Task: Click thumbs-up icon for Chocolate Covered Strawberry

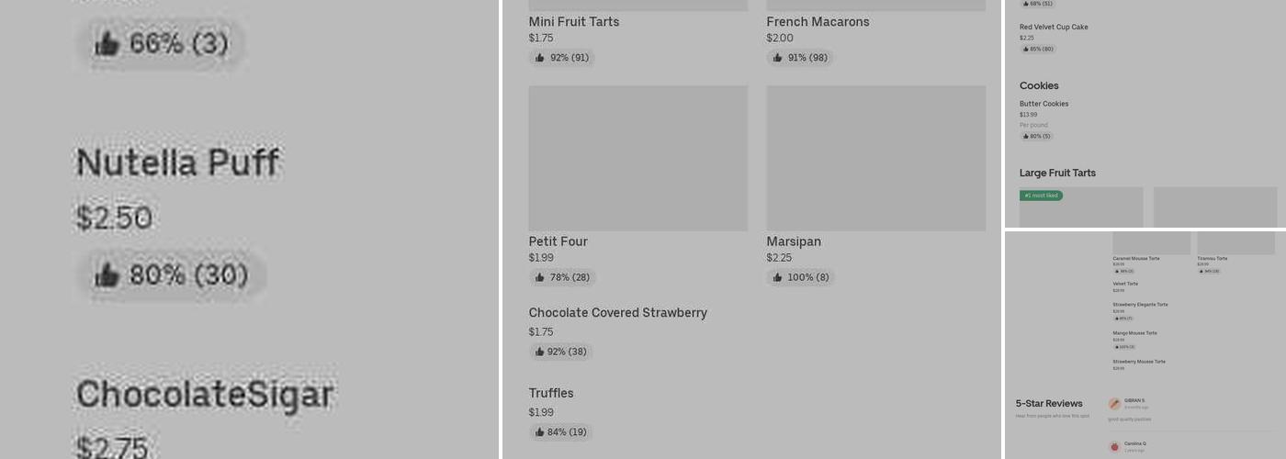Action: click(x=539, y=352)
